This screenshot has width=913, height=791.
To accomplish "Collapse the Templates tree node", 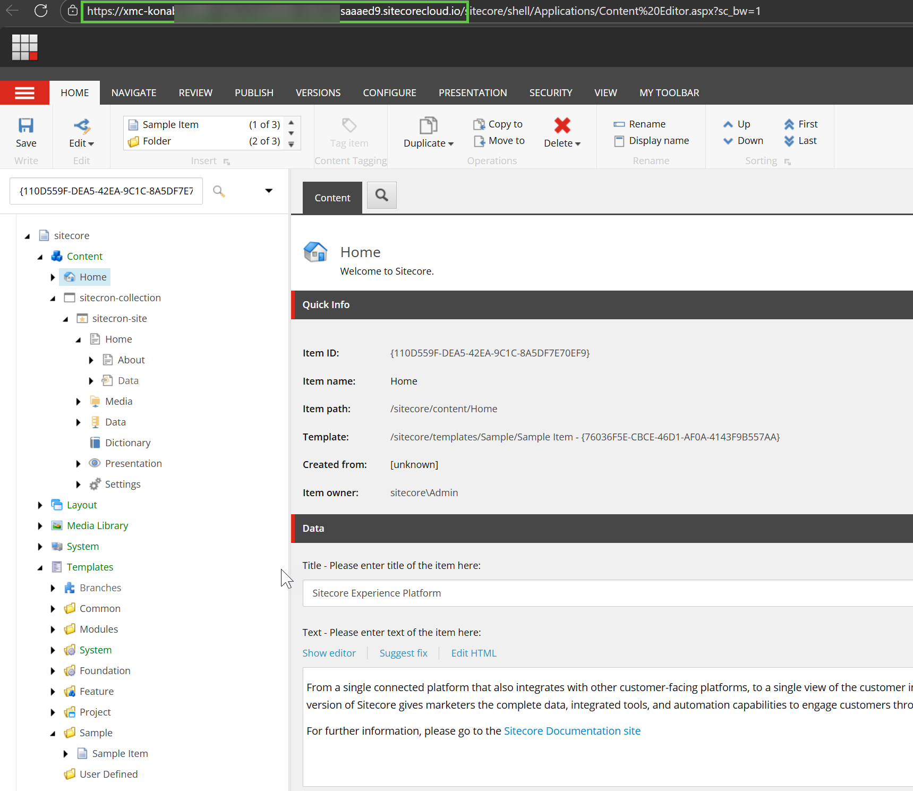I will (x=40, y=567).
